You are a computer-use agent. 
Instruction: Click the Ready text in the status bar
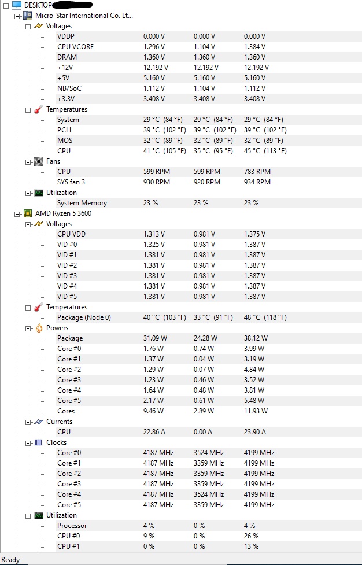(x=10, y=560)
